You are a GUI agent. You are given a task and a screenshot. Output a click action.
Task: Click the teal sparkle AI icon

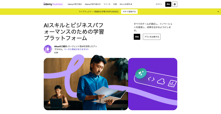click(x=141, y=73)
